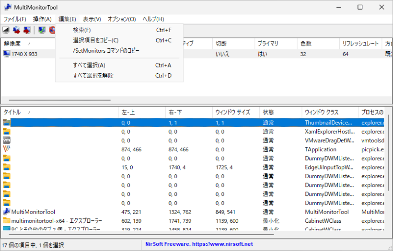
Task: Click the move window to primary monitor icon
Action: click(x=27, y=30)
